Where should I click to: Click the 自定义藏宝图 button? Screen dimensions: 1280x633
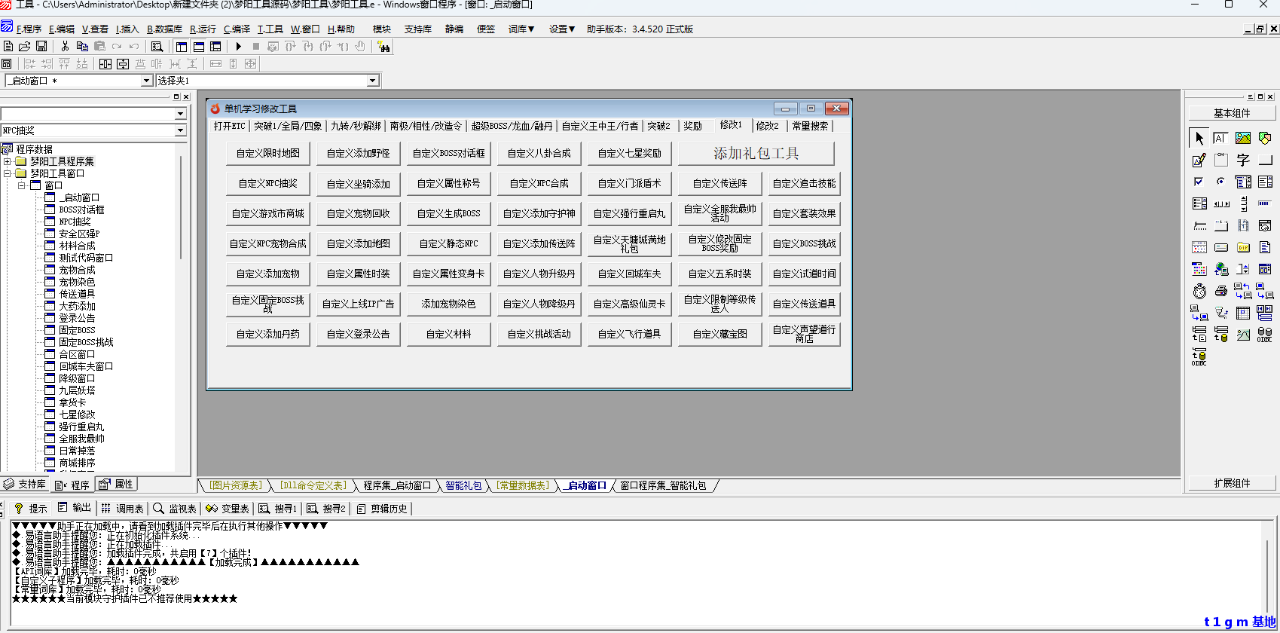point(720,334)
